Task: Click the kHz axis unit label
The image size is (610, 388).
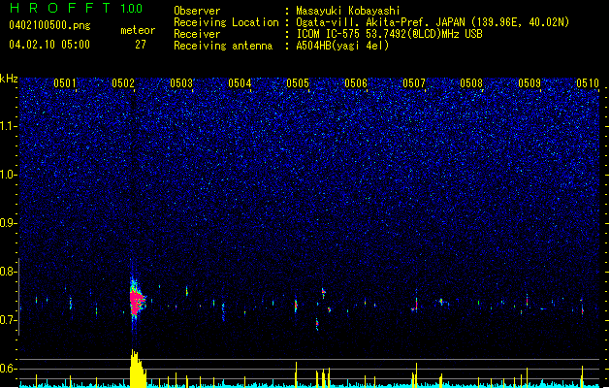Action: point(9,79)
